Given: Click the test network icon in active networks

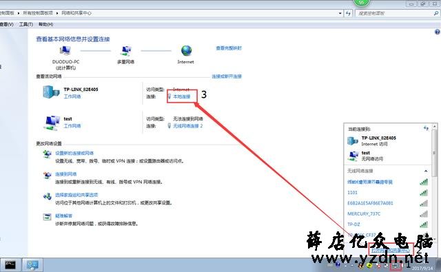Looking at the screenshot, I should (52, 123).
